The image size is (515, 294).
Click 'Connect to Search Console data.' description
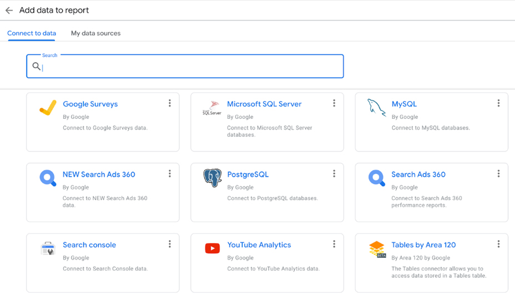coord(105,268)
